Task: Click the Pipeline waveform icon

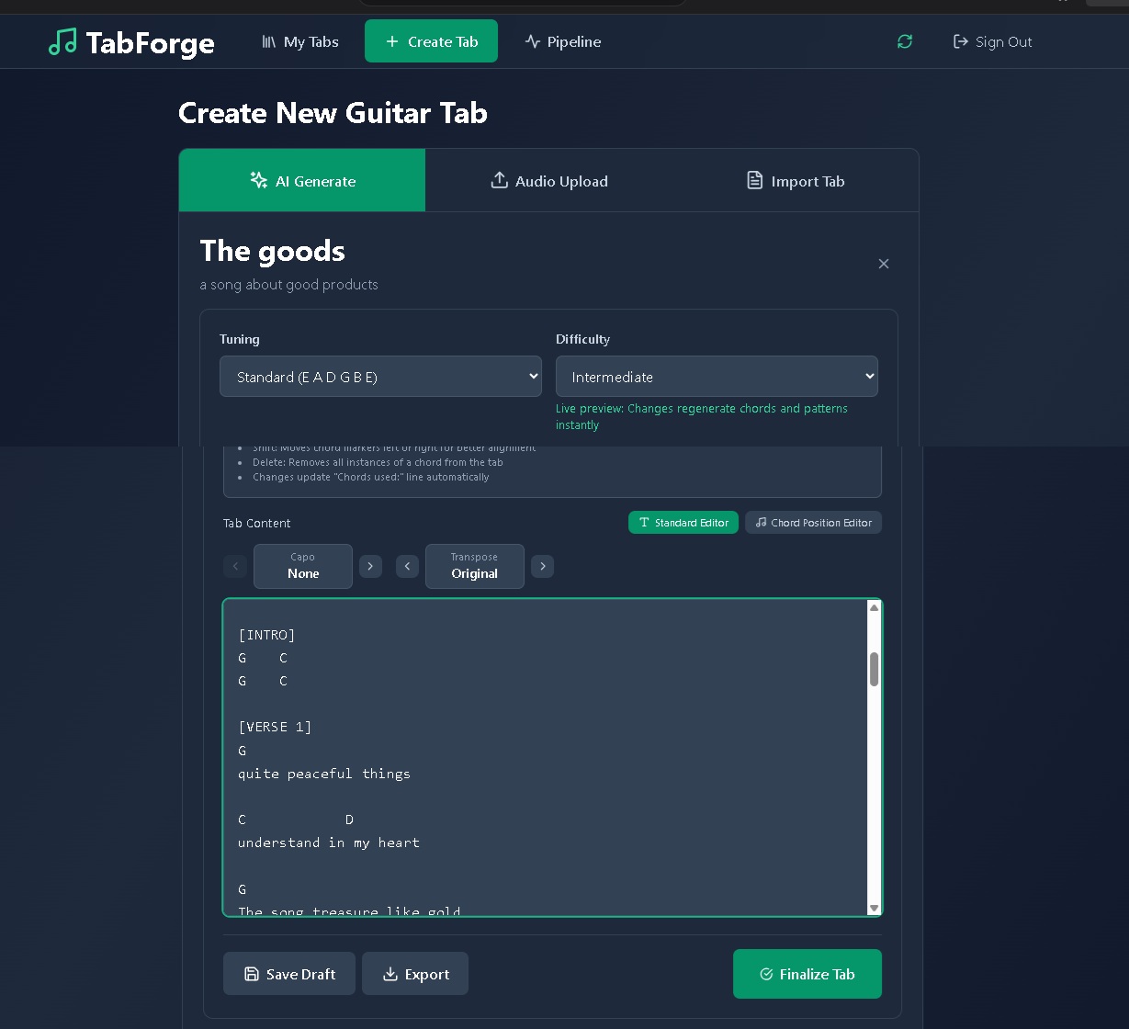Action: coord(531,41)
